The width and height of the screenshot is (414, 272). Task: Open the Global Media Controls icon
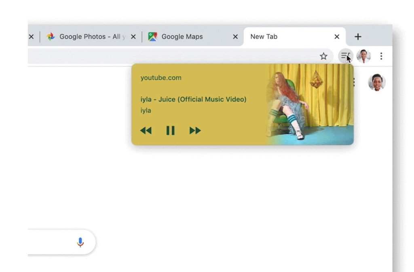coord(345,56)
